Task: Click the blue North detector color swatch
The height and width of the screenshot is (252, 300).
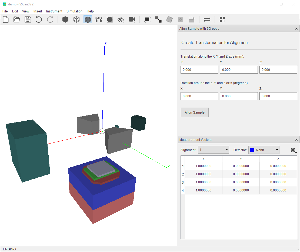Action: click(252, 150)
